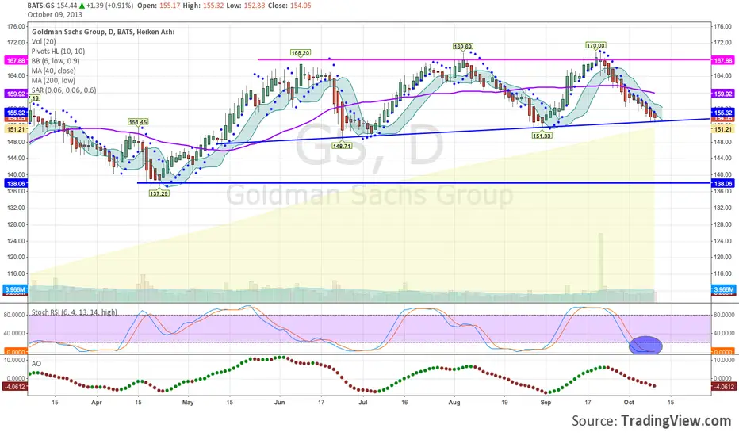Click the 148.71 pivot low marker
The width and height of the screenshot is (739, 436).
pyautogui.click(x=342, y=146)
